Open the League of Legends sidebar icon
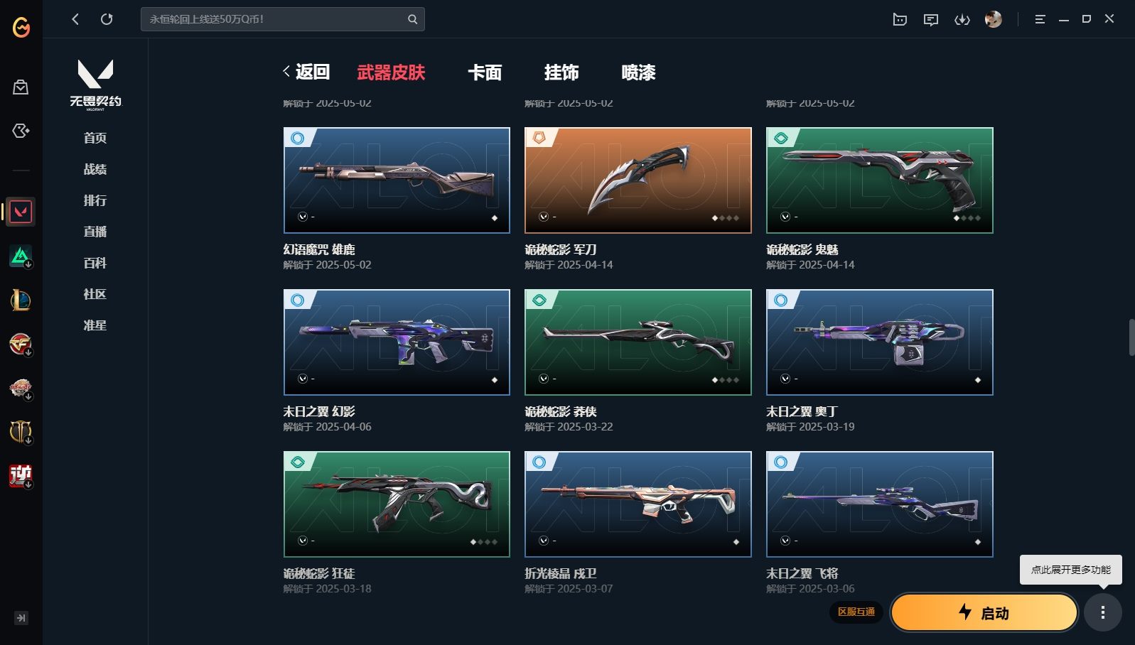The width and height of the screenshot is (1135, 645). coord(21,300)
